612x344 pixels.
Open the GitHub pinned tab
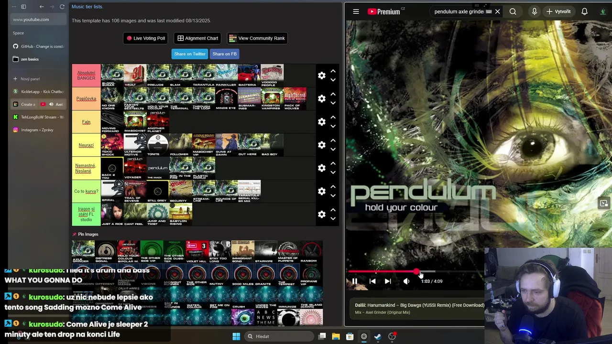pyautogui.click(x=38, y=46)
